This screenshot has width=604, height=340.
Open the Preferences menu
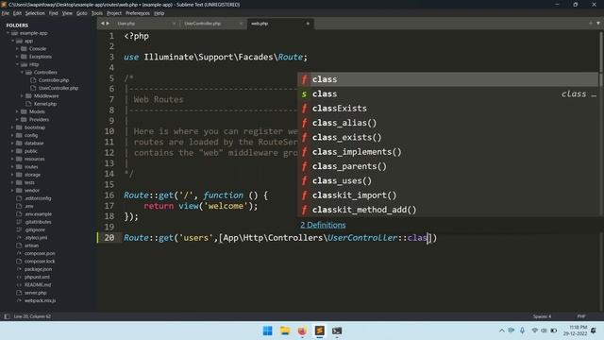138,13
